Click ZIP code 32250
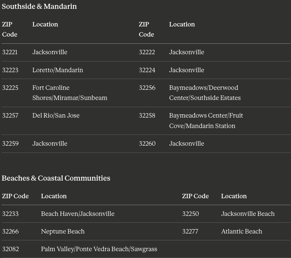Image resolution: width=291 pixels, height=258 pixels. pyautogui.click(x=191, y=214)
